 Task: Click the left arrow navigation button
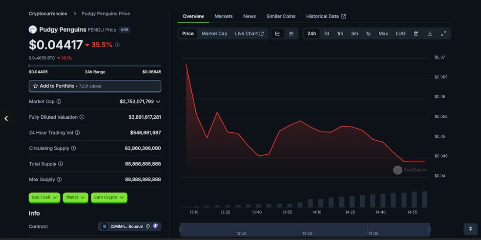point(6,119)
